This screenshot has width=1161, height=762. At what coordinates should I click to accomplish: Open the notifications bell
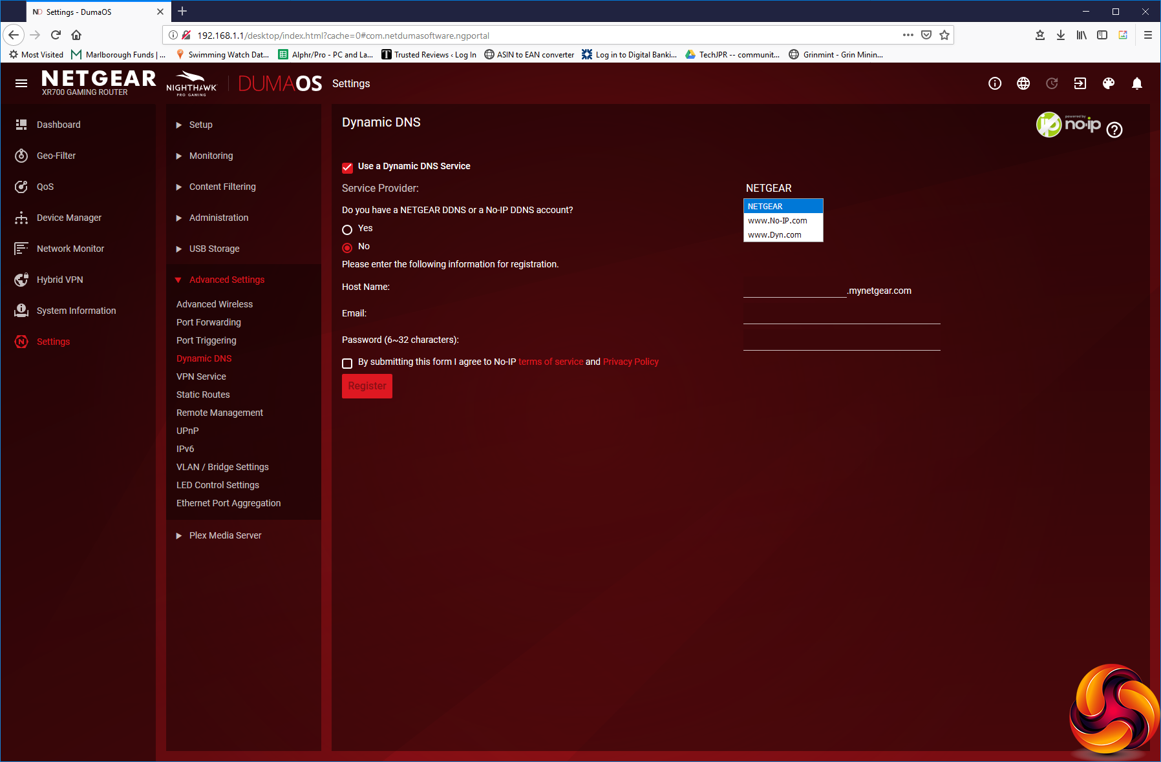click(x=1137, y=83)
